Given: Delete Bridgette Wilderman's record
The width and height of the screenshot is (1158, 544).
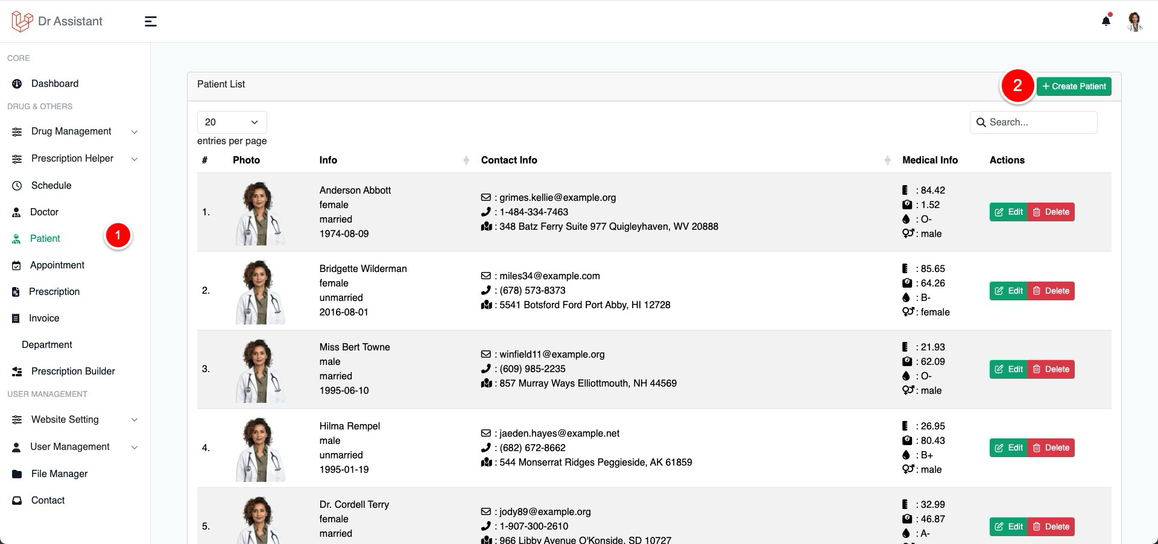Looking at the screenshot, I should (1051, 291).
